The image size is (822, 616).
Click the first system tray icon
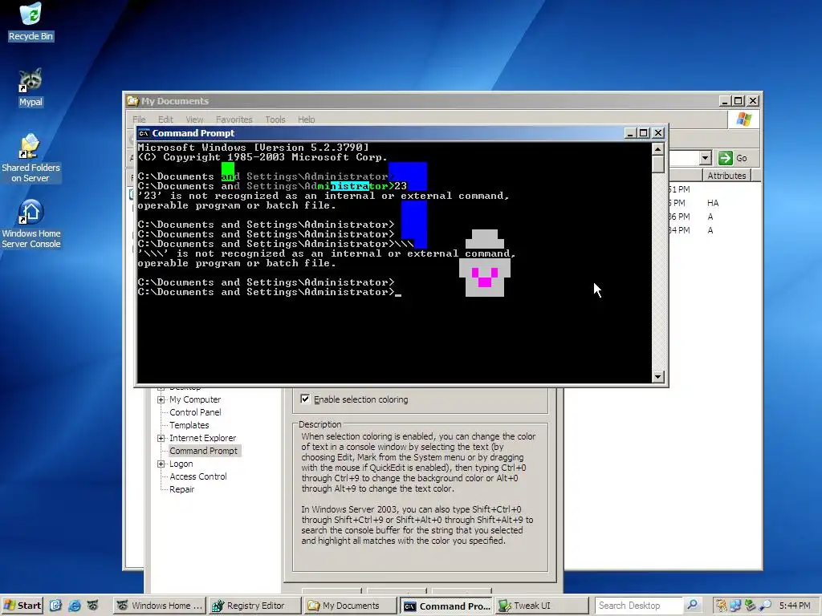722,606
